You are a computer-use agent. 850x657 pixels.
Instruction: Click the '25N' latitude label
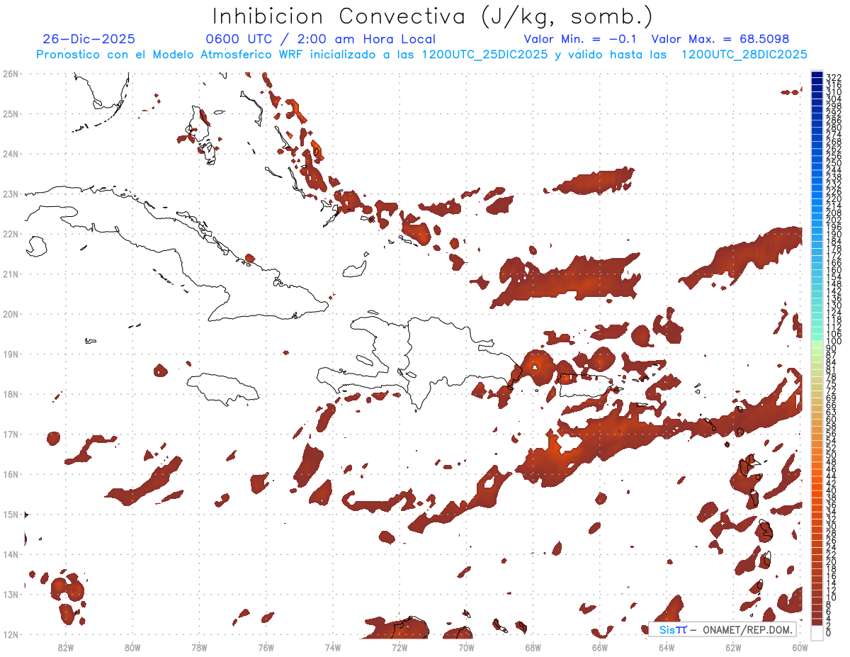pos(11,113)
